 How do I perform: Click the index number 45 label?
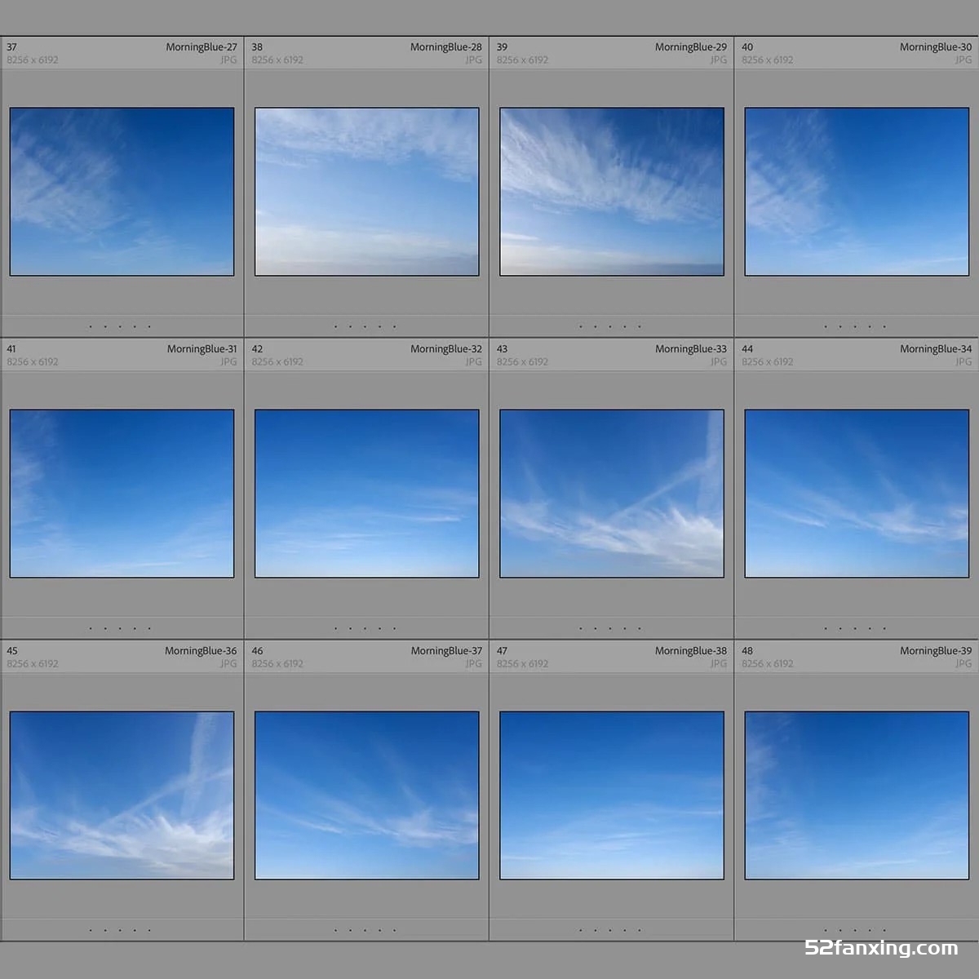(11, 651)
